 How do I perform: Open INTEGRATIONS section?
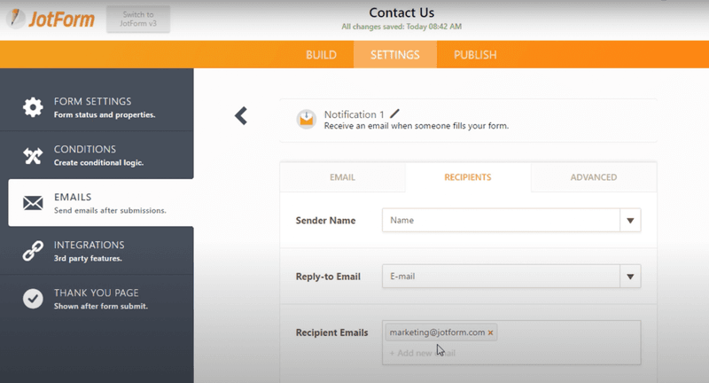[97, 251]
